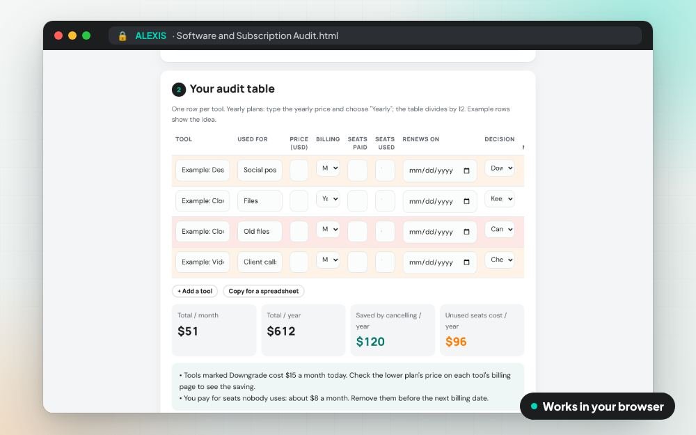Click renews-on date field in Files row
The image size is (696, 435).
coord(440,202)
